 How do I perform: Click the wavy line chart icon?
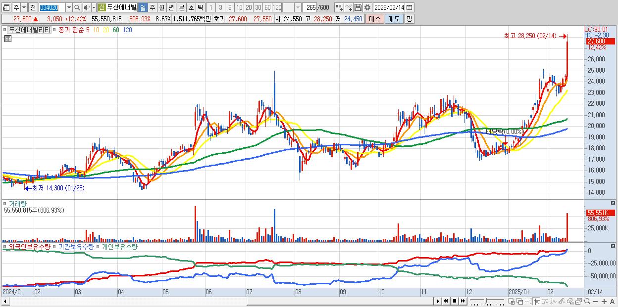click(545, 301)
